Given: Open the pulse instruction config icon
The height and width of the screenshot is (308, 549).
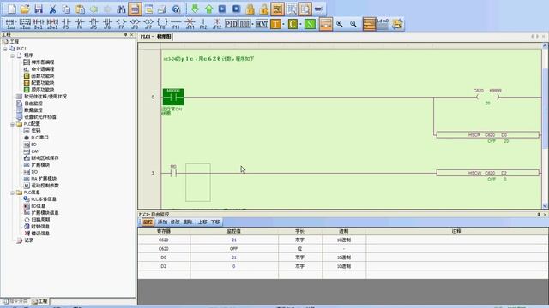Looking at the screenshot, I should click(x=245, y=24).
